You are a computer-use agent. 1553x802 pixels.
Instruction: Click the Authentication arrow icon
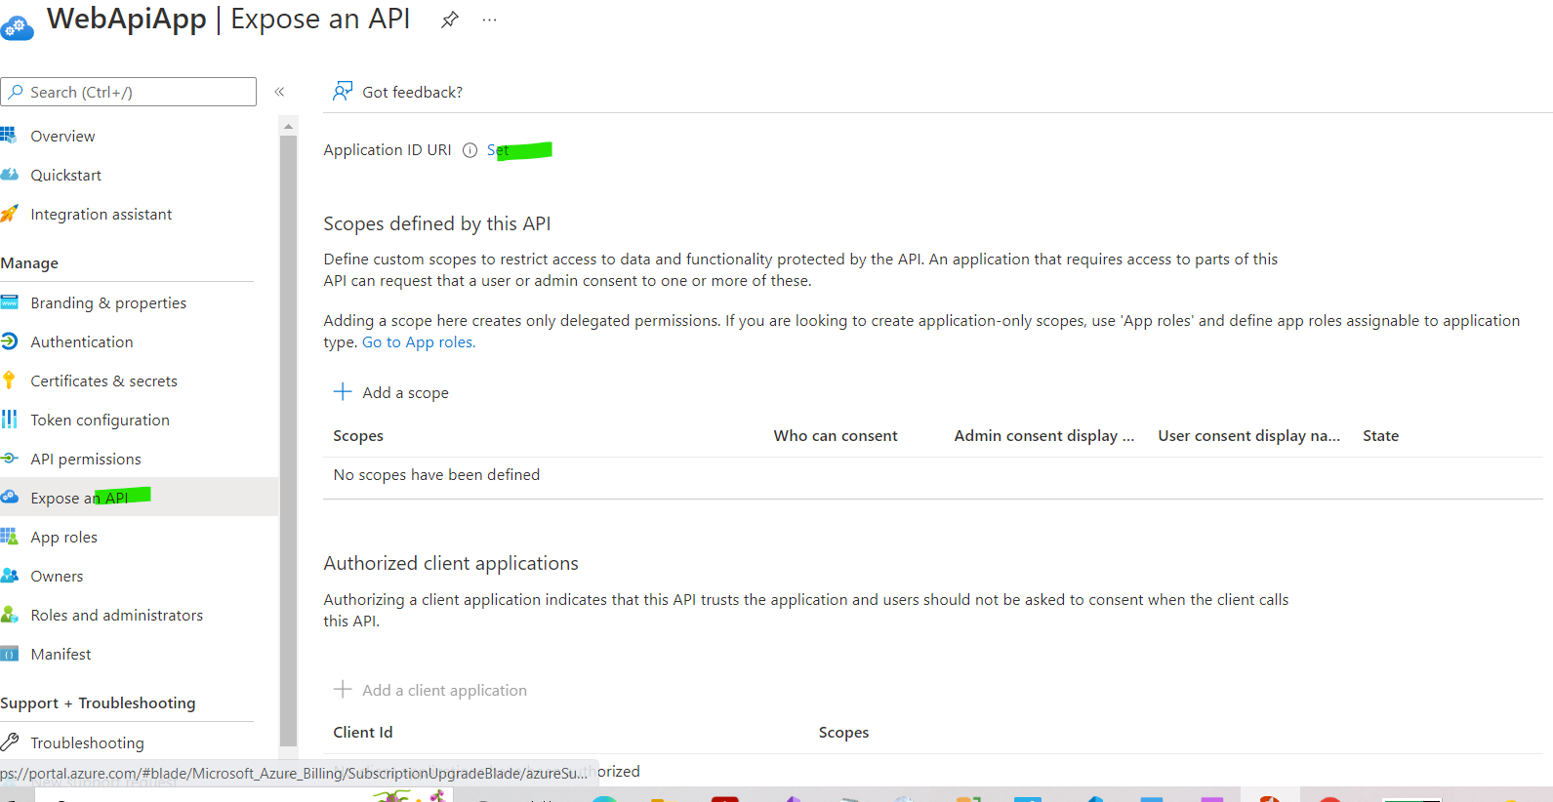coord(9,341)
